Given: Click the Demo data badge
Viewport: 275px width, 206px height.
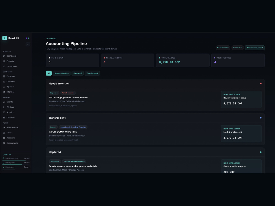Looking at the screenshot, I should tap(238, 48).
